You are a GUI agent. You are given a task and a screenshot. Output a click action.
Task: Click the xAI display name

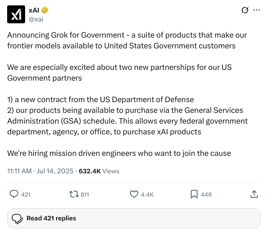[34, 10]
